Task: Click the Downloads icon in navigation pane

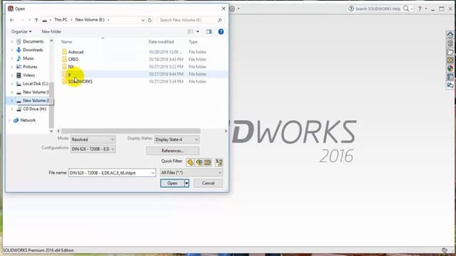Action: tap(19, 50)
